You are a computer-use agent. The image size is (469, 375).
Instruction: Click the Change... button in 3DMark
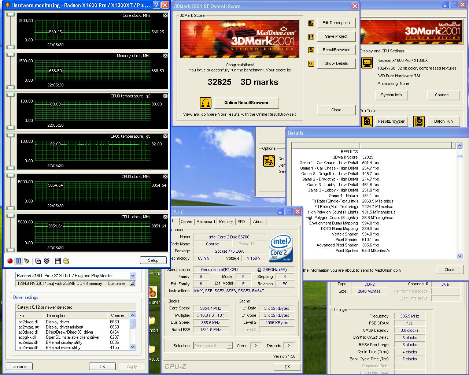pos(443,95)
